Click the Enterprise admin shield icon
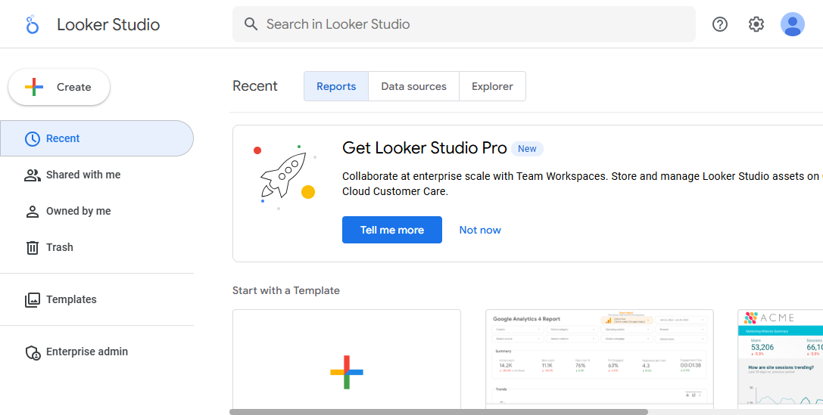 coord(33,352)
